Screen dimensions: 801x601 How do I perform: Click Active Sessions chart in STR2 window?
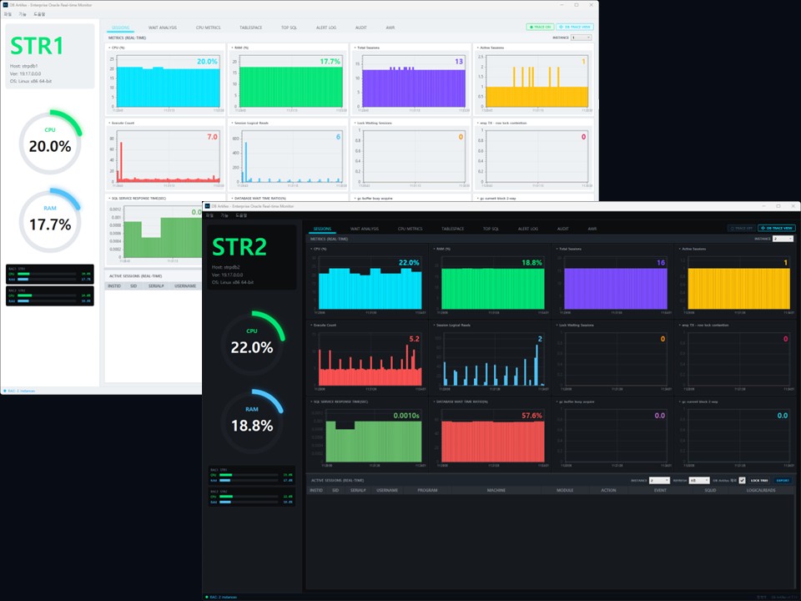point(734,281)
